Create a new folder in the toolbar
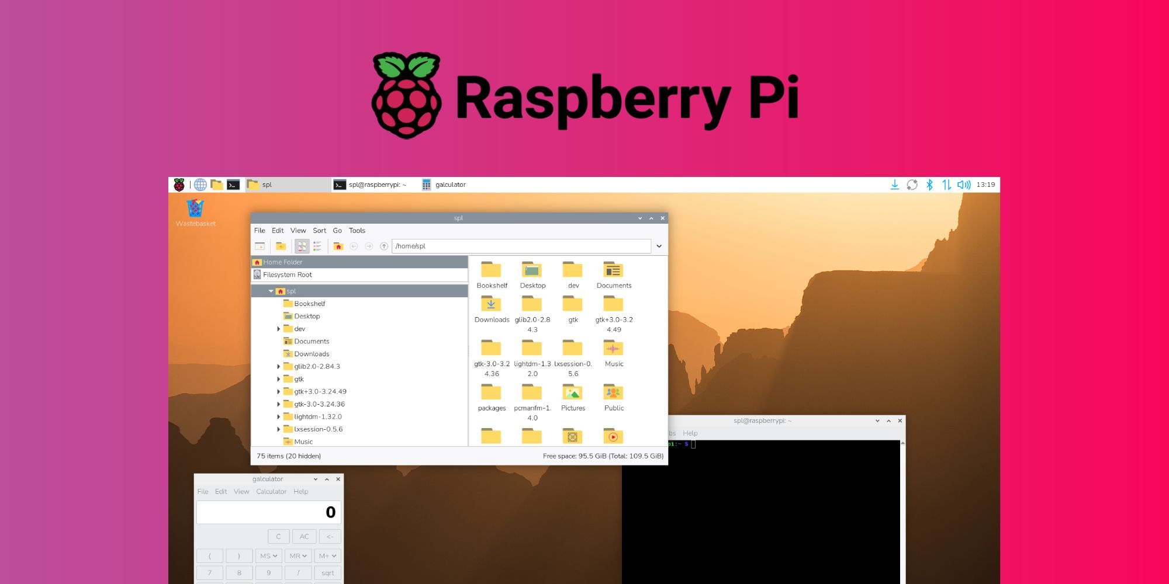The height and width of the screenshot is (584, 1169). tap(281, 246)
